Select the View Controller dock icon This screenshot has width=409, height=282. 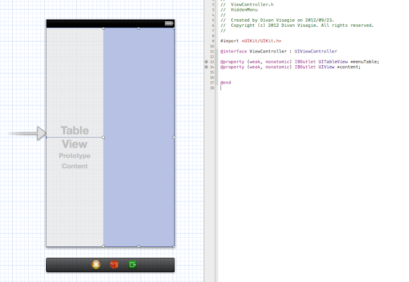tap(96, 265)
